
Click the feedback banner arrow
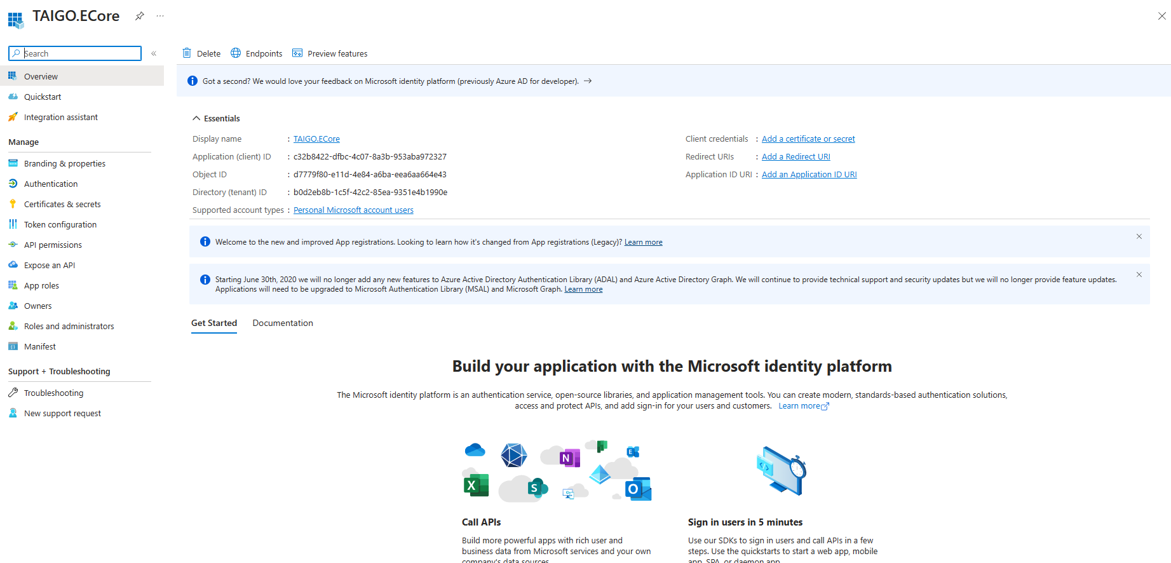coord(588,81)
